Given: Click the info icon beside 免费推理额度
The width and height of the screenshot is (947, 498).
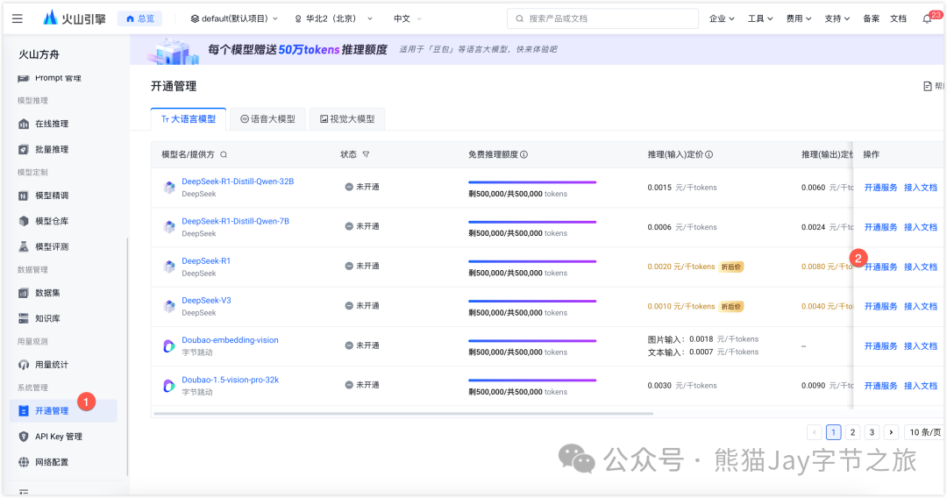Looking at the screenshot, I should click(x=524, y=154).
